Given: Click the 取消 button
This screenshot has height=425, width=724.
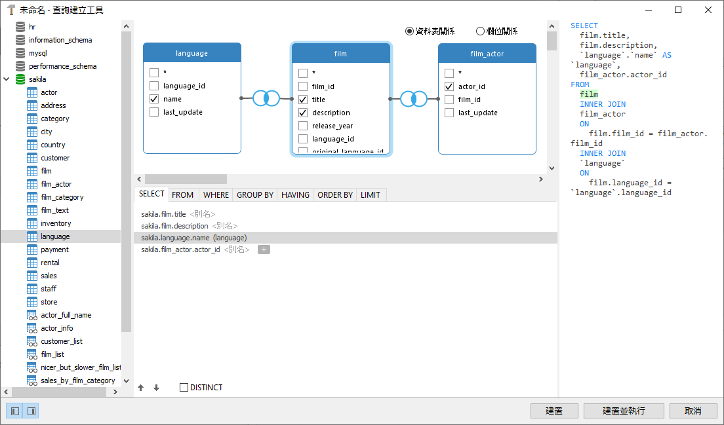Looking at the screenshot, I should (x=693, y=411).
